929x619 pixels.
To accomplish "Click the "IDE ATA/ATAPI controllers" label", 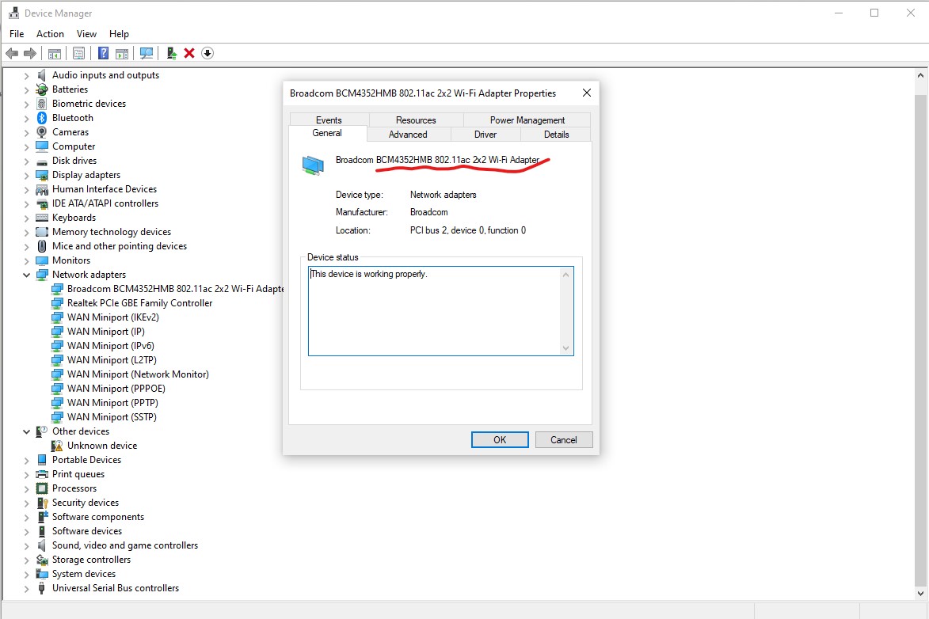I will [105, 203].
